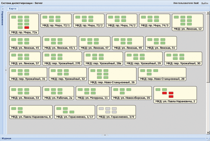Click the first green indicator in ул. Ленская, 45/1

tap(47, 40)
